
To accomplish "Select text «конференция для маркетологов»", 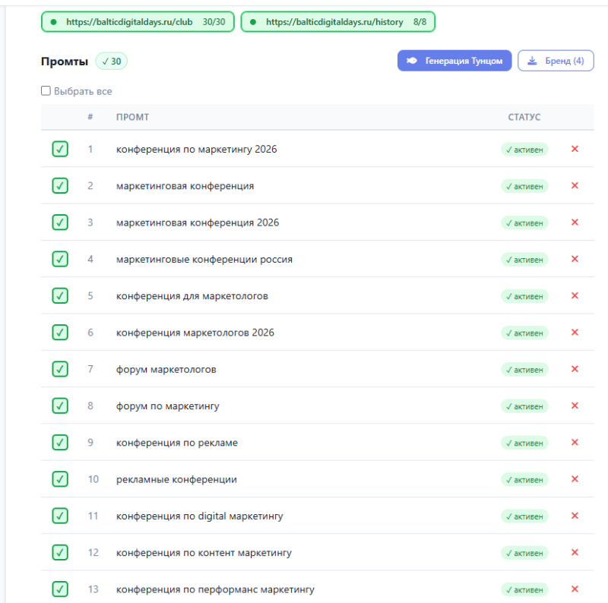I will point(192,296).
